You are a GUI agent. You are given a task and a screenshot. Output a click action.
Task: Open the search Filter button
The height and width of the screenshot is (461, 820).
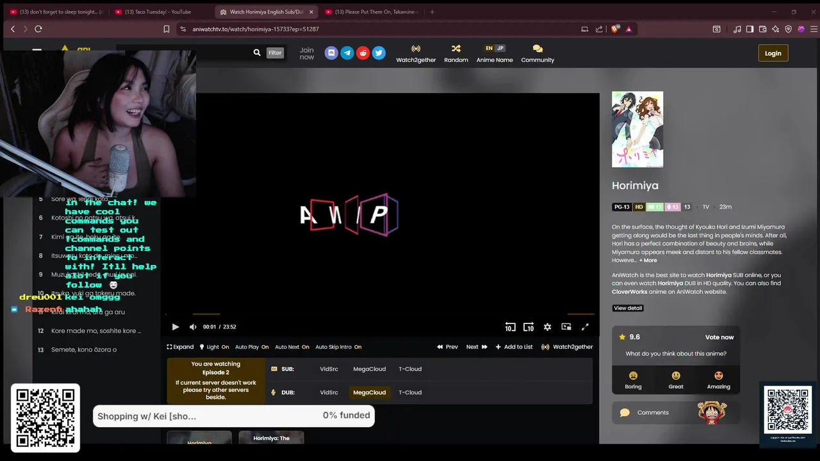click(275, 53)
